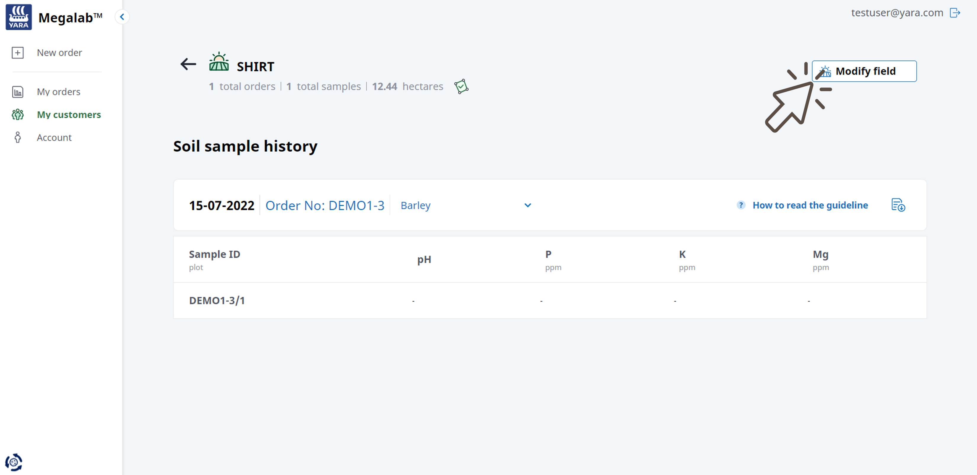977x475 pixels.
Task: Download the report document icon
Action: coord(898,205)
